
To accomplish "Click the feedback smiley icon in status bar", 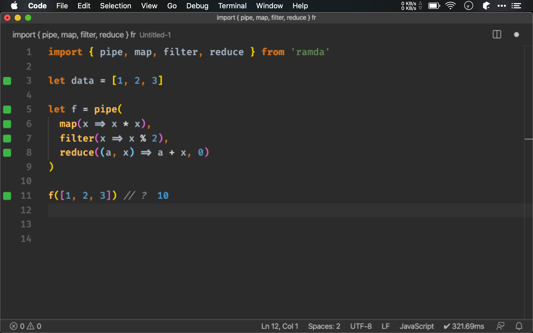I will coord(500,326).
